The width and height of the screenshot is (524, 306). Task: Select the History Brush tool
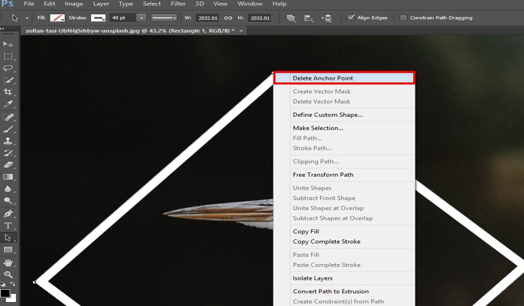click(x=8, y=153)
